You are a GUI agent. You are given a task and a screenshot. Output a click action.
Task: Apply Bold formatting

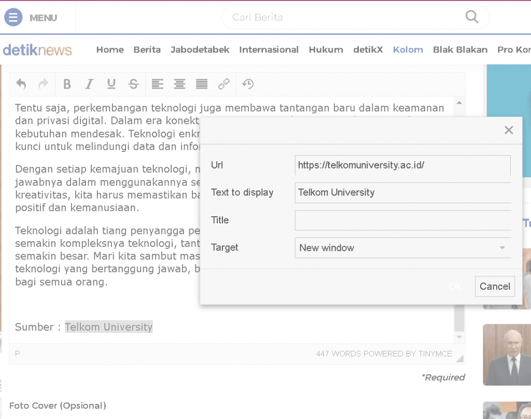tap(67, 84)
